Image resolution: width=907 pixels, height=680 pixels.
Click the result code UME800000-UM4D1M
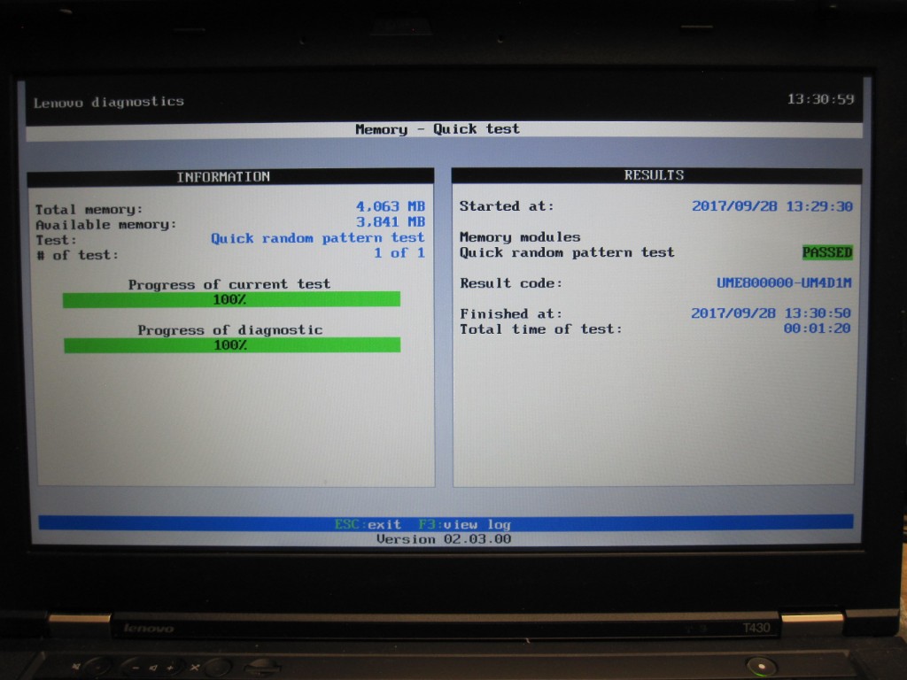click(x=784, y=282)
